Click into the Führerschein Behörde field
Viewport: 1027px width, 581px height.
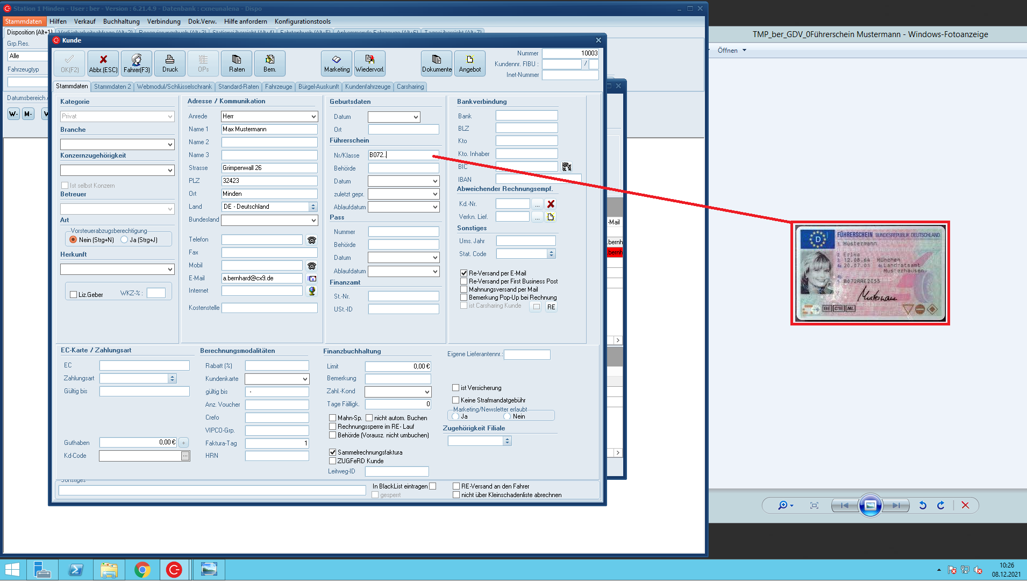tap(403, 168)
